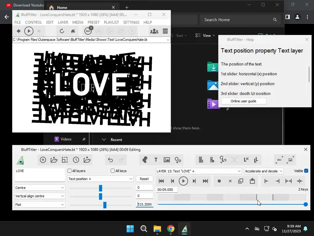This screenshot has width=314, height=236.
Task: Open the LAYER 13 Text LOVE dropdown
Action: coord(199,171)
